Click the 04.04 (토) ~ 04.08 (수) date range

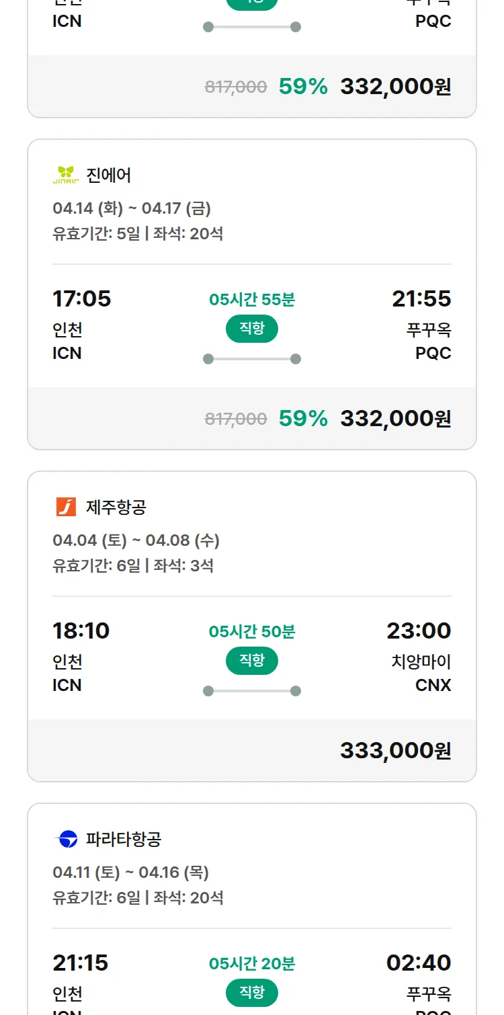pyautogui.click(x=136, y=540)
